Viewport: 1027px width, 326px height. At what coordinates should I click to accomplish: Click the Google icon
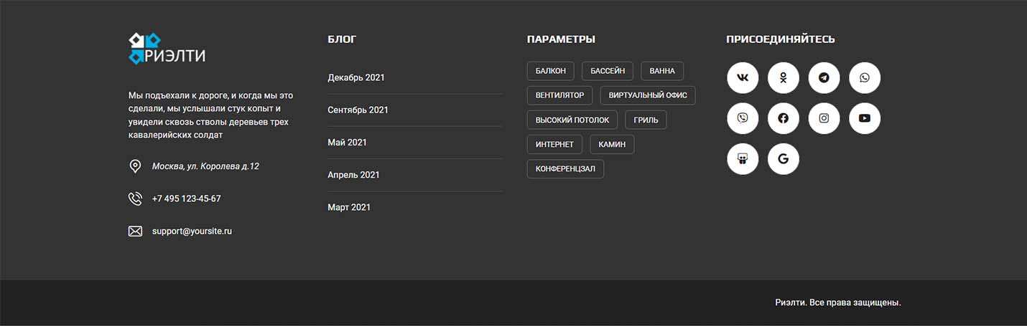(x=783, y=159)
